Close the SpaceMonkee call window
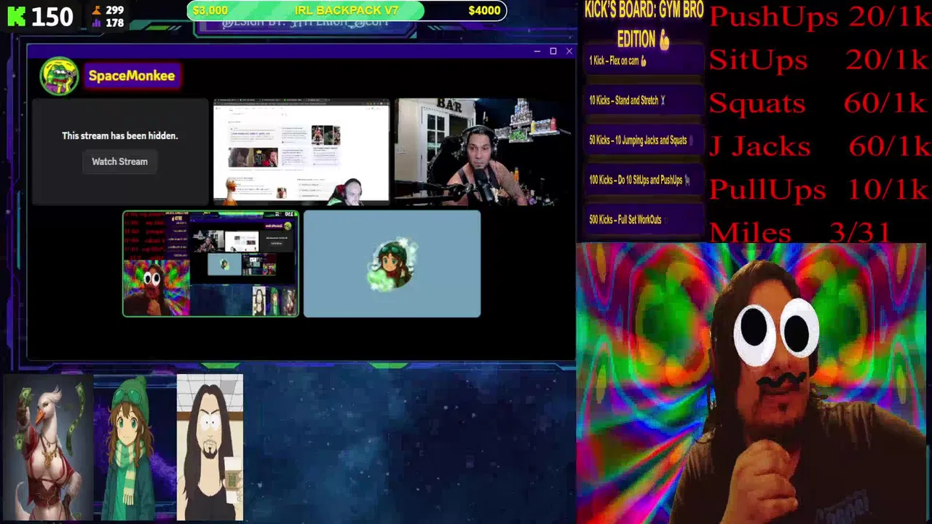 click(569, 51)
